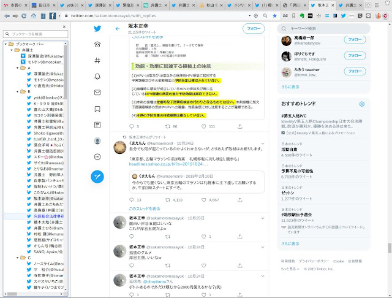
Task: Compose a new tweet with feather button
Action: click(97, 177)
